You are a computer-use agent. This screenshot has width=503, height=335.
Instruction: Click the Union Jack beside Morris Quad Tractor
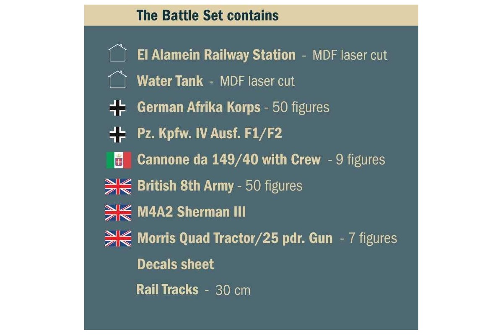tap(118, 238)
